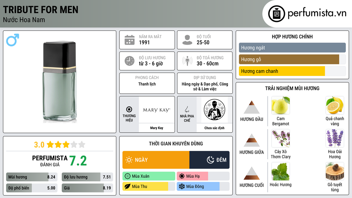Click the Gỗ tuyết tùng cedar image
The width and height of the screenshot is (352, 198).
pyautogui.click(x=335, y=172)
